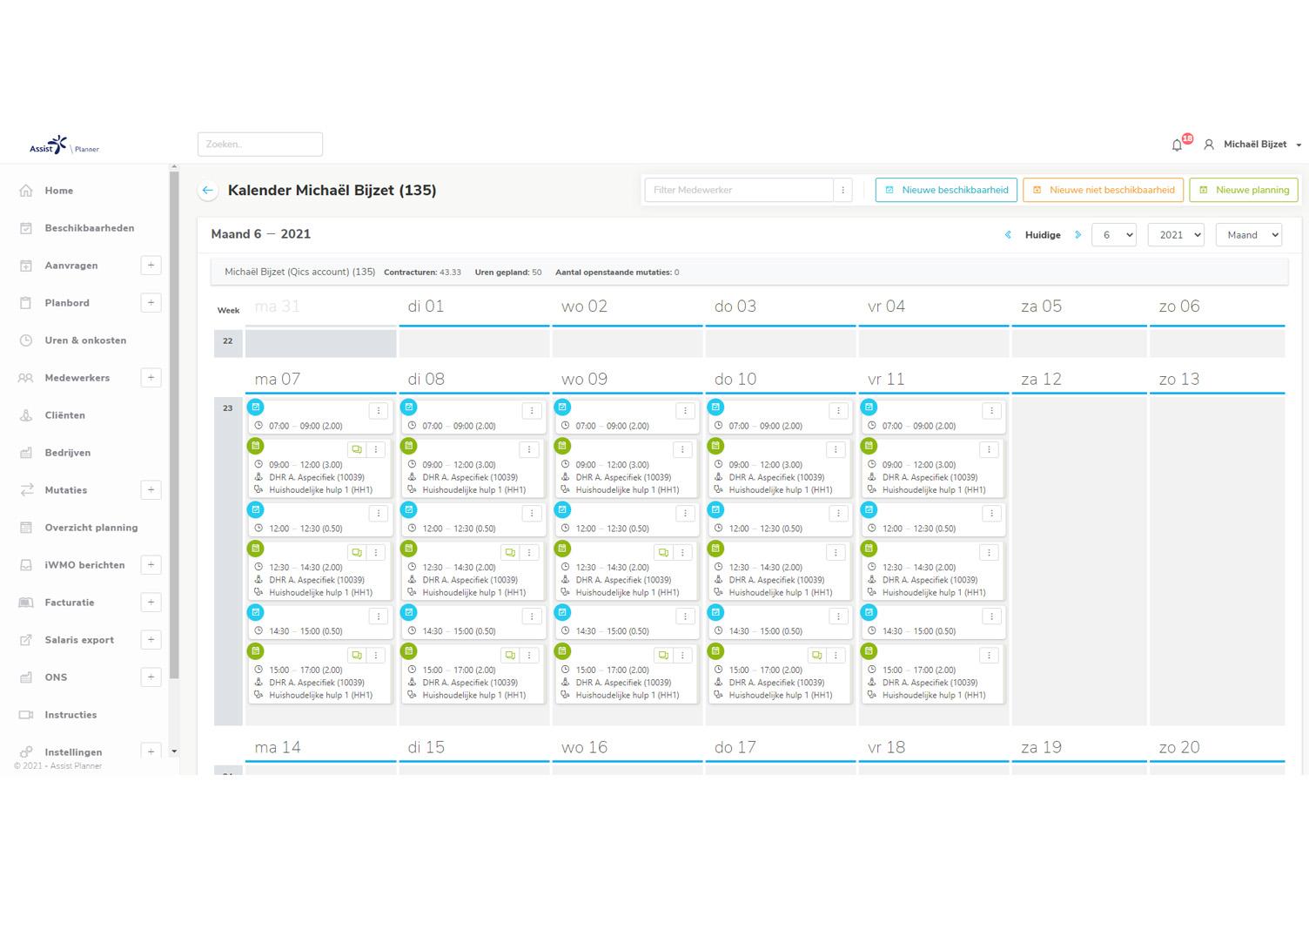
Task: Go to next month with right chevron
Action: (1077, 235)
